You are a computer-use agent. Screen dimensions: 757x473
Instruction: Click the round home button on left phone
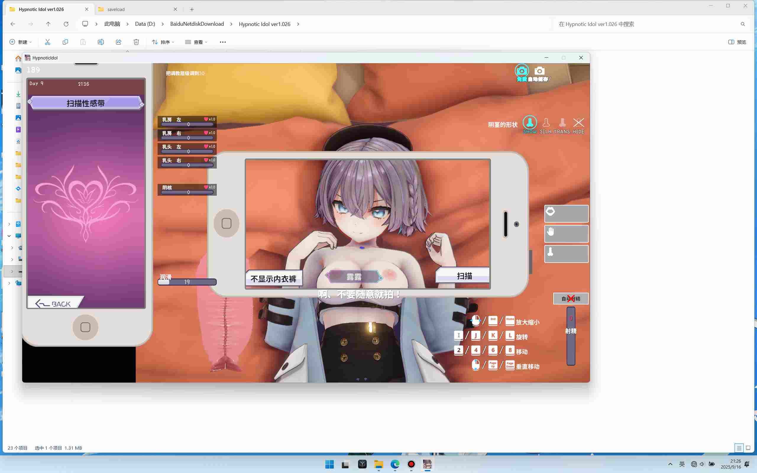tap(85, 327)
